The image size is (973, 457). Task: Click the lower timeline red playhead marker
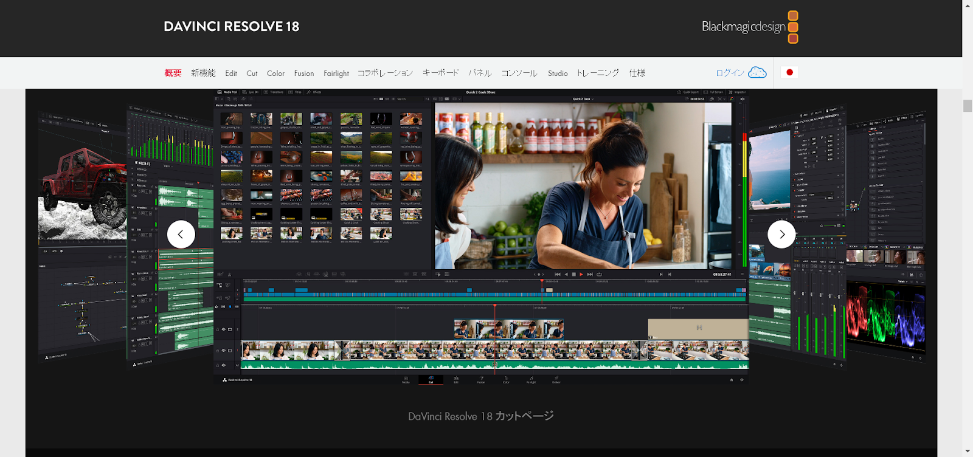[495, 306]
